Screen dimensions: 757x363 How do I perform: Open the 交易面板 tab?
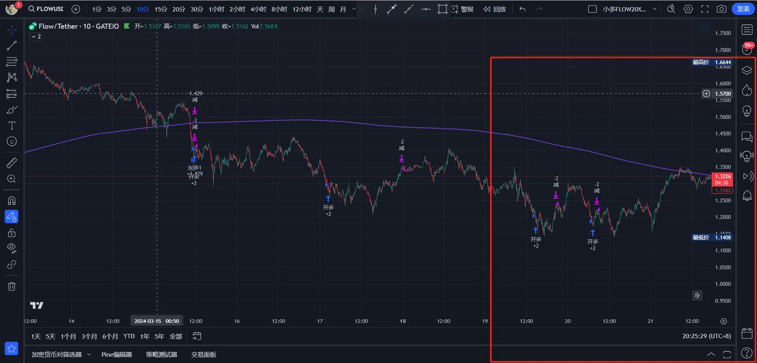(204, 355)
